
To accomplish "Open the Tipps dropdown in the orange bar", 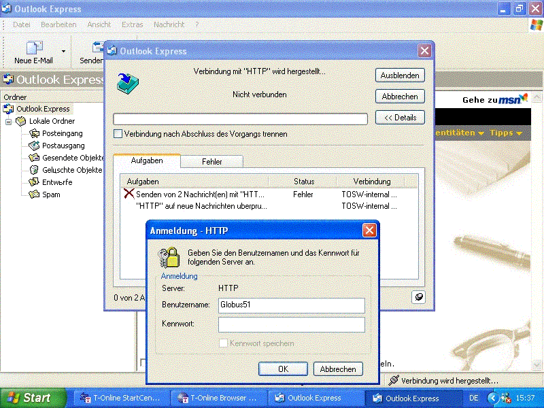I will click(x=506, y=133).
